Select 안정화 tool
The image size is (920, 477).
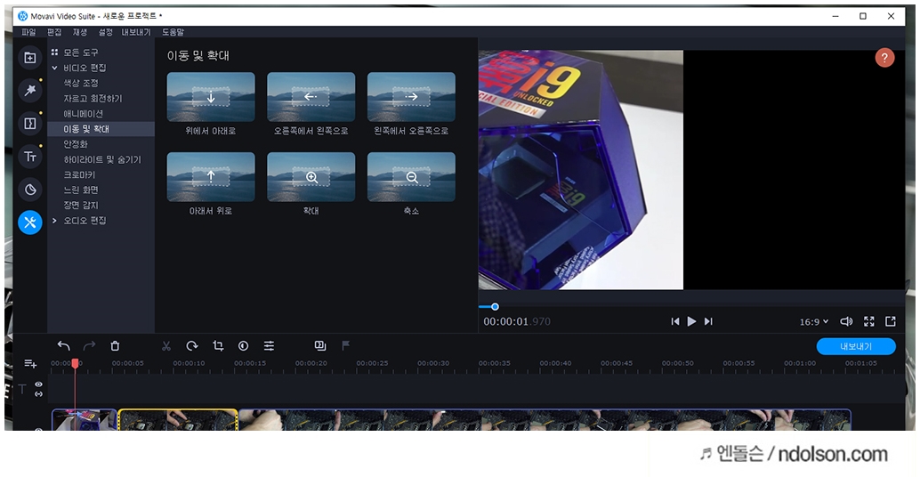coord(75,144)
